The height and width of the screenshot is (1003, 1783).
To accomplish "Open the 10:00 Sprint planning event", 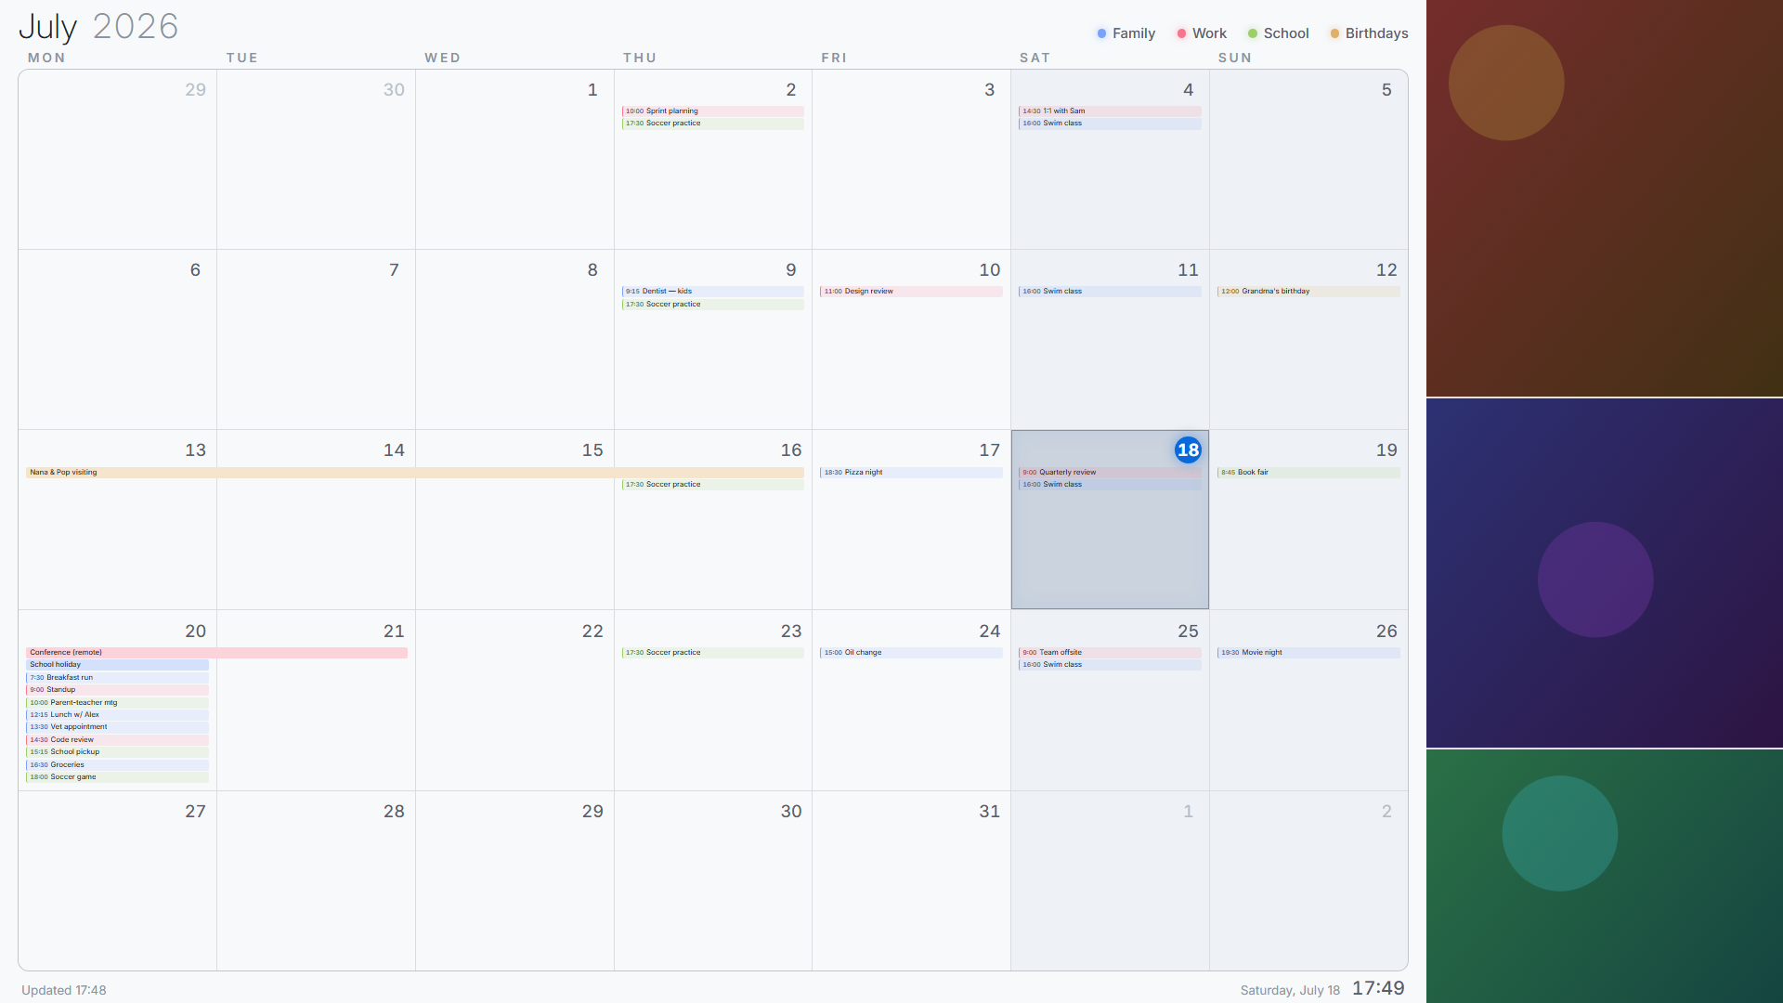I will 712,111.
